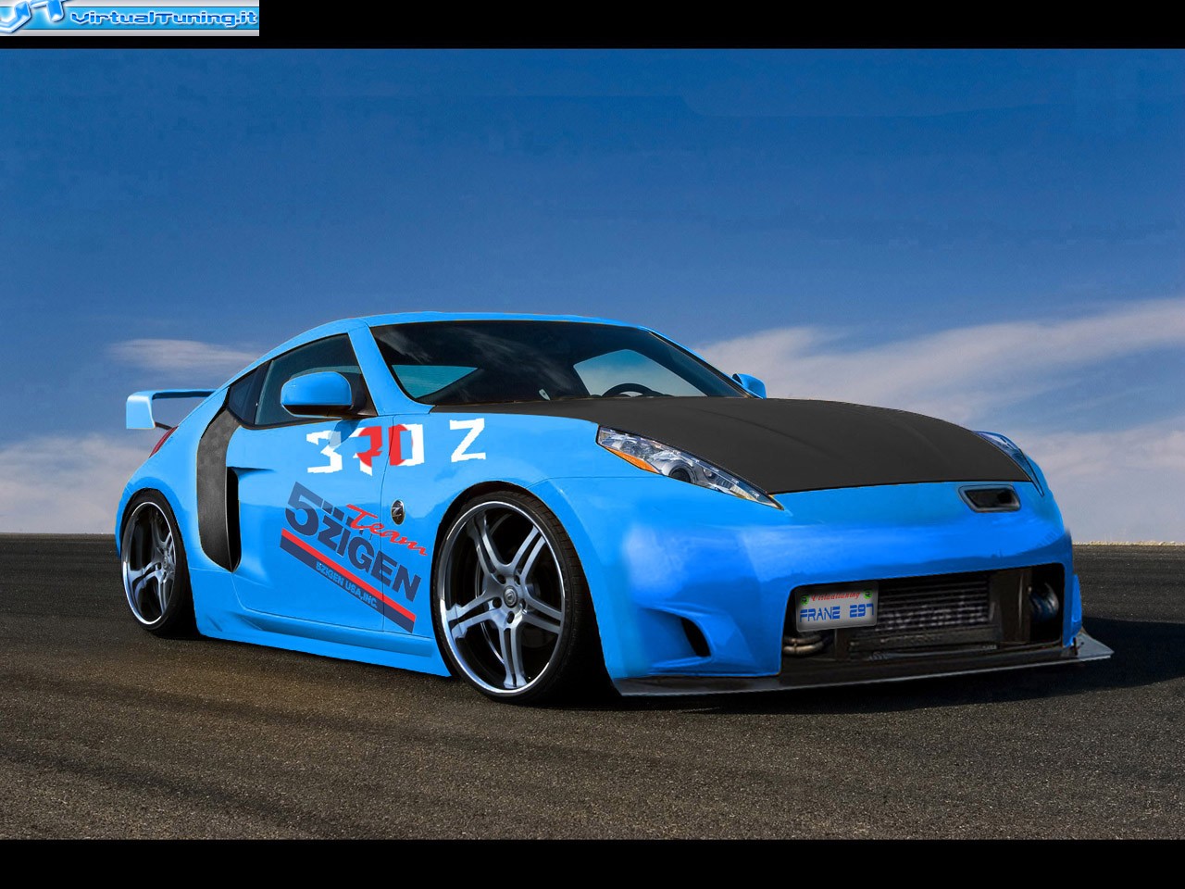Click the red "Team" script above 5ZIGEN
The height and width of the screenshot is (889, 1185).
(387, 531)
